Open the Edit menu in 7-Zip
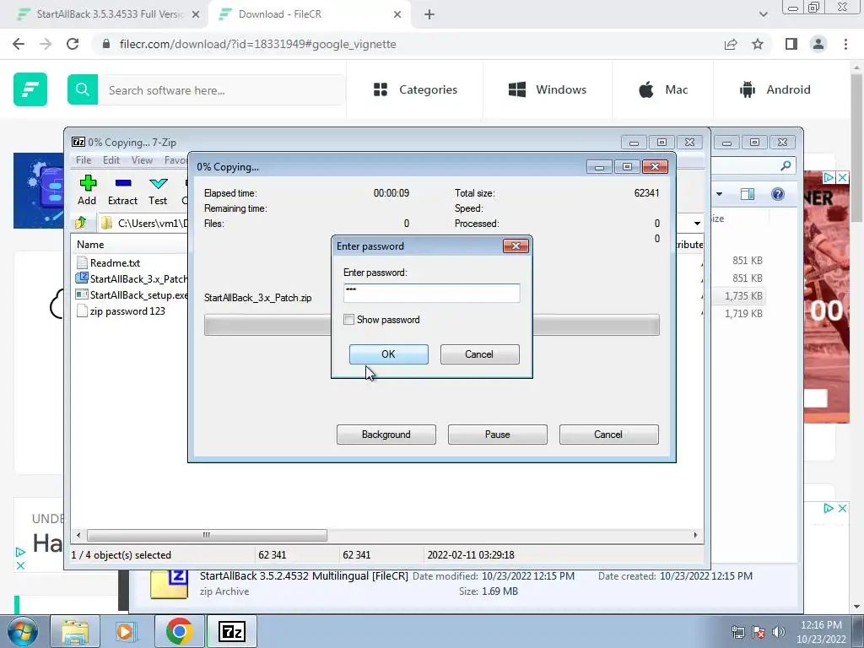Image resolution: width=864 pixels, height=648 pixels. click(111, 160)
